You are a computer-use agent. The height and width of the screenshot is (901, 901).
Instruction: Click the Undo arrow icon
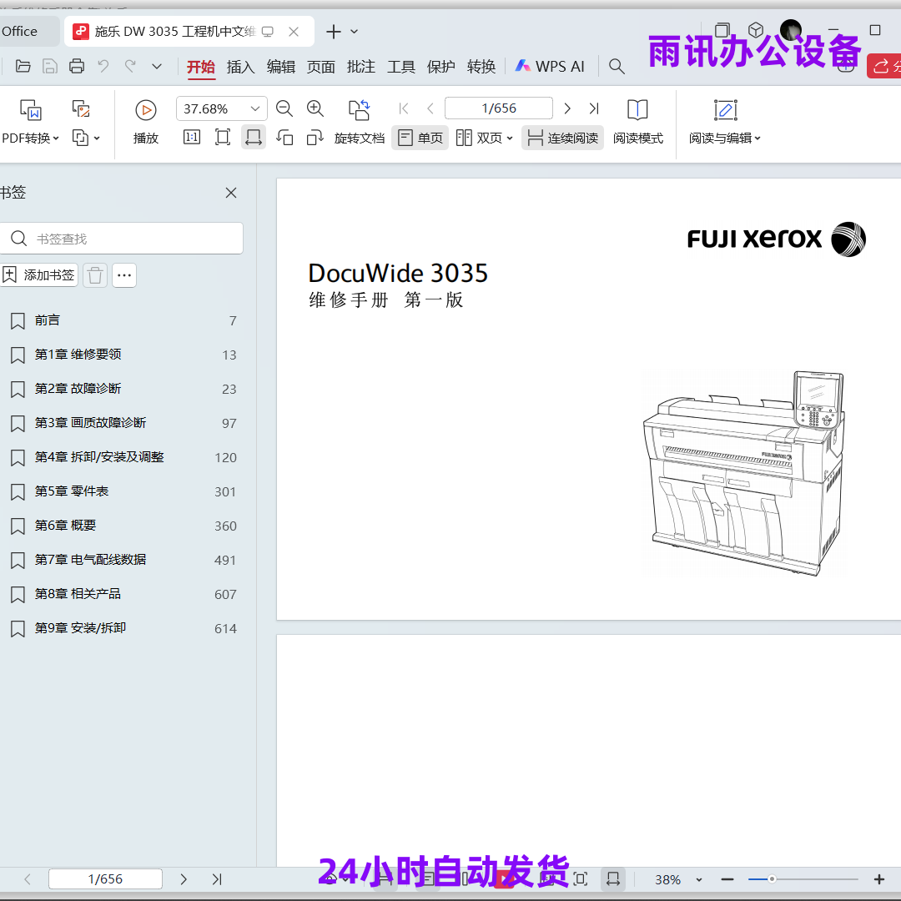[103, 66]
